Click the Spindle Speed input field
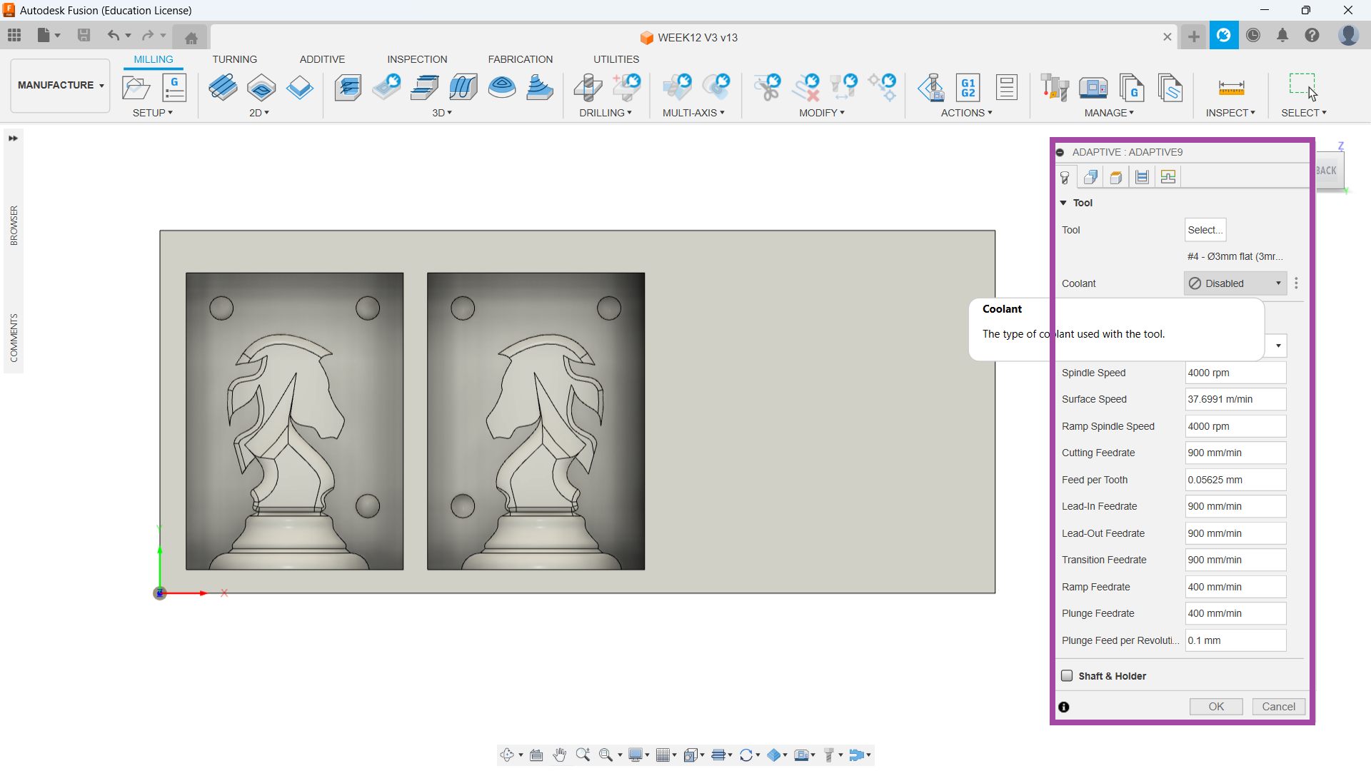1371x771 pixels. pos(1235,373)
